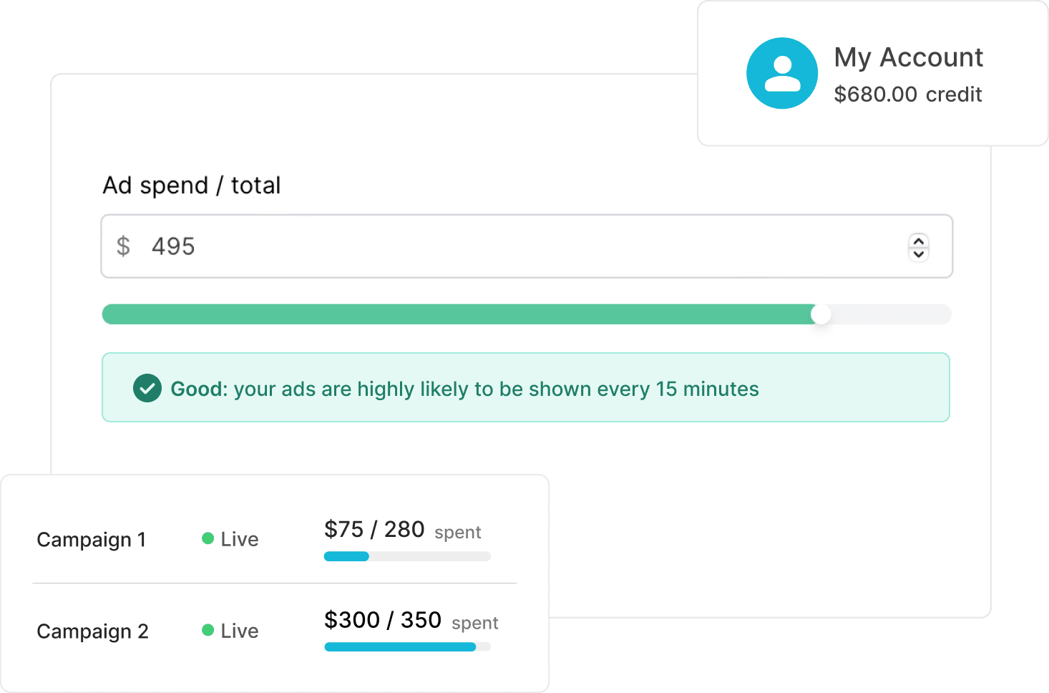Click the $75 / 280 spent text
Screen dimensions: 1049x693
(402, 530)
